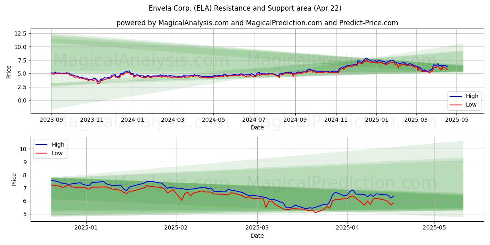Click the top chart 'Price' axis label
Screen dimensions: 490x245
point(9,71)
